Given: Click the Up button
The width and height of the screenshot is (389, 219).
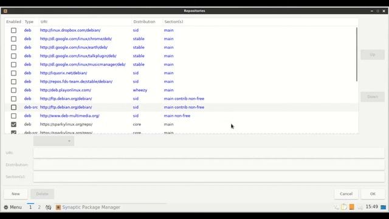Looking at the screenshot, I should (x=373, y=55).
